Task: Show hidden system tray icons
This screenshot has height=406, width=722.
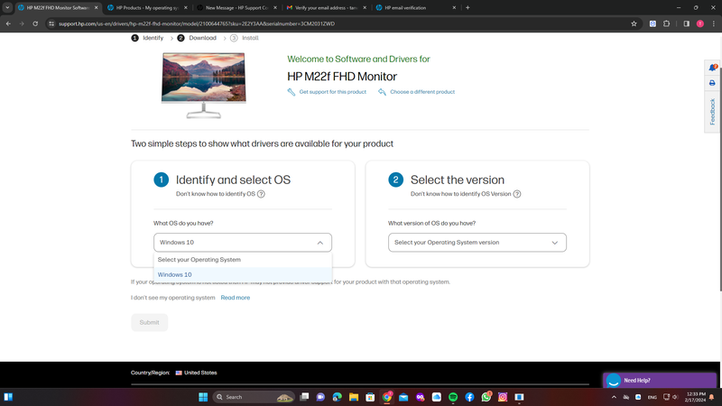Action: tap(614, 397)
